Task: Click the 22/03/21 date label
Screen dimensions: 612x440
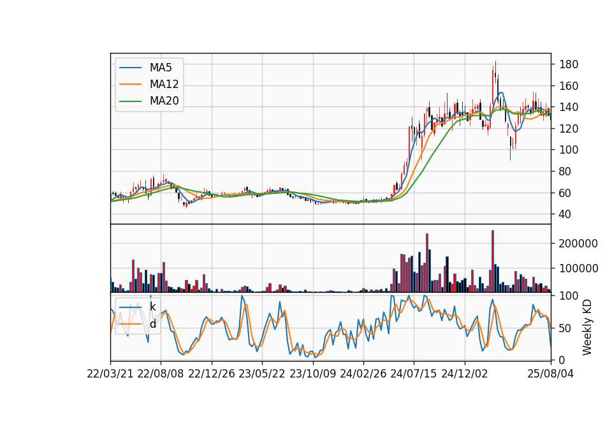Action: (x=110, y=374)
